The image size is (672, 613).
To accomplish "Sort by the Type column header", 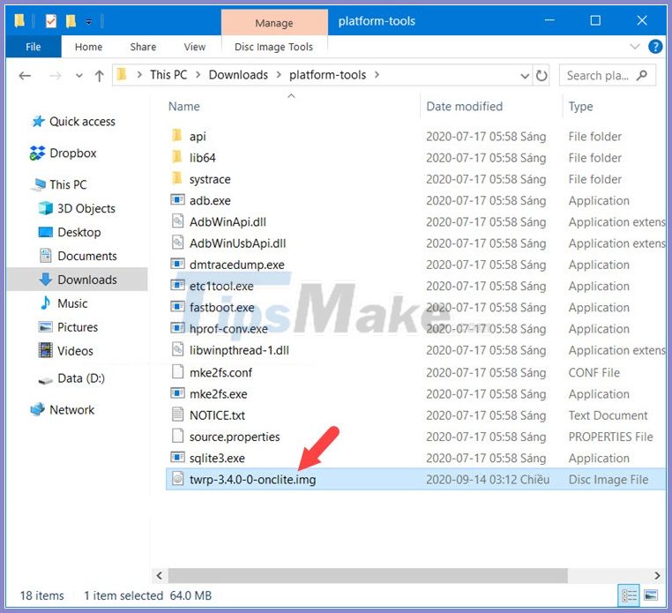I will click(580, 107).
